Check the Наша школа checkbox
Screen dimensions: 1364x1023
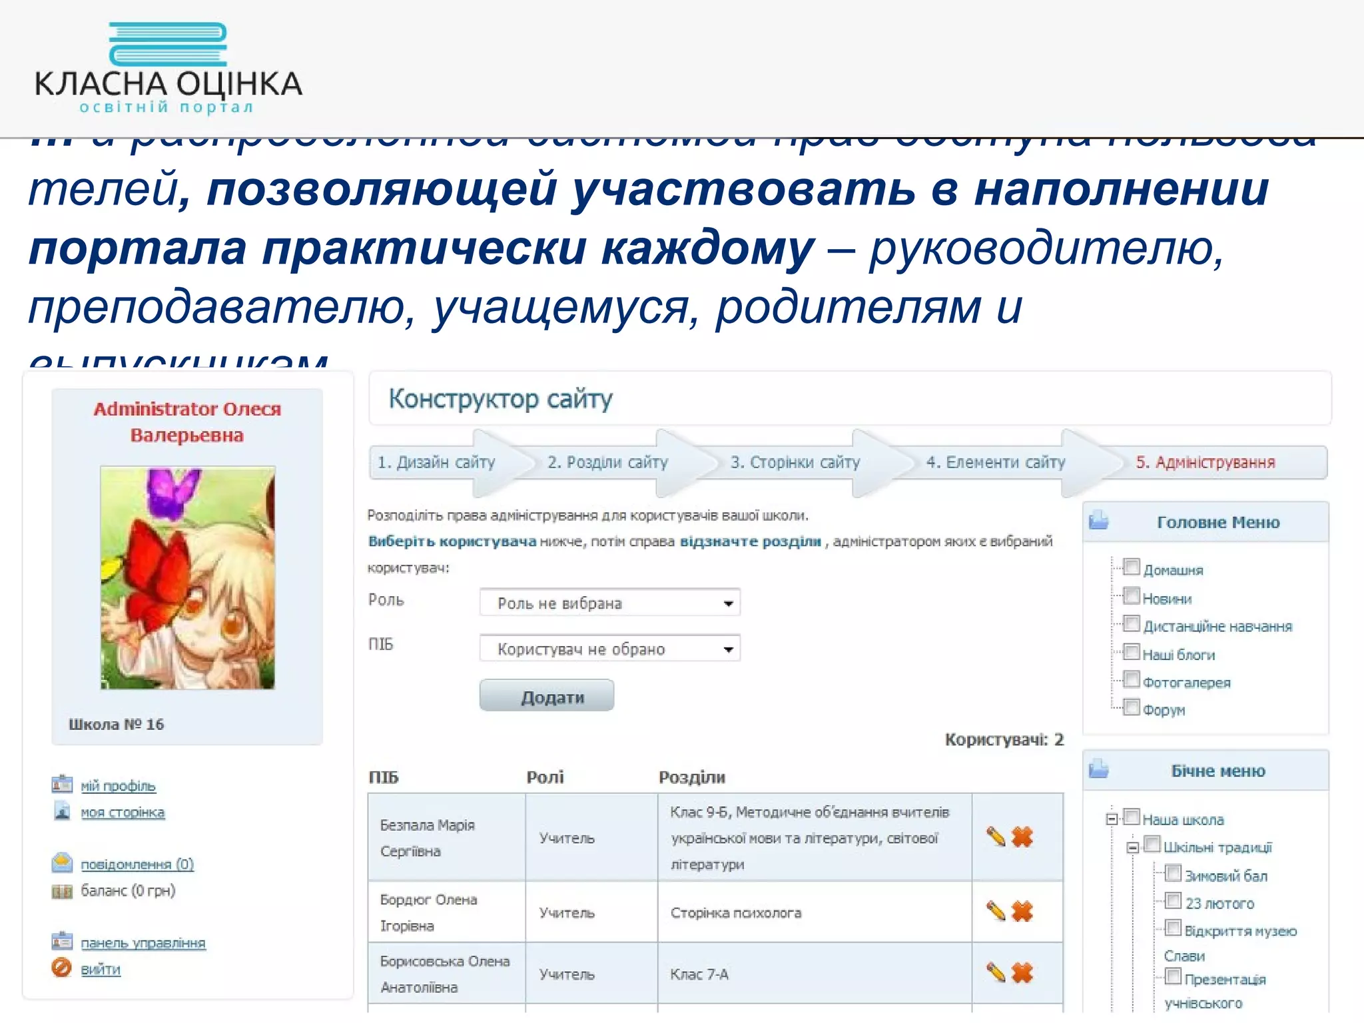1132,817
